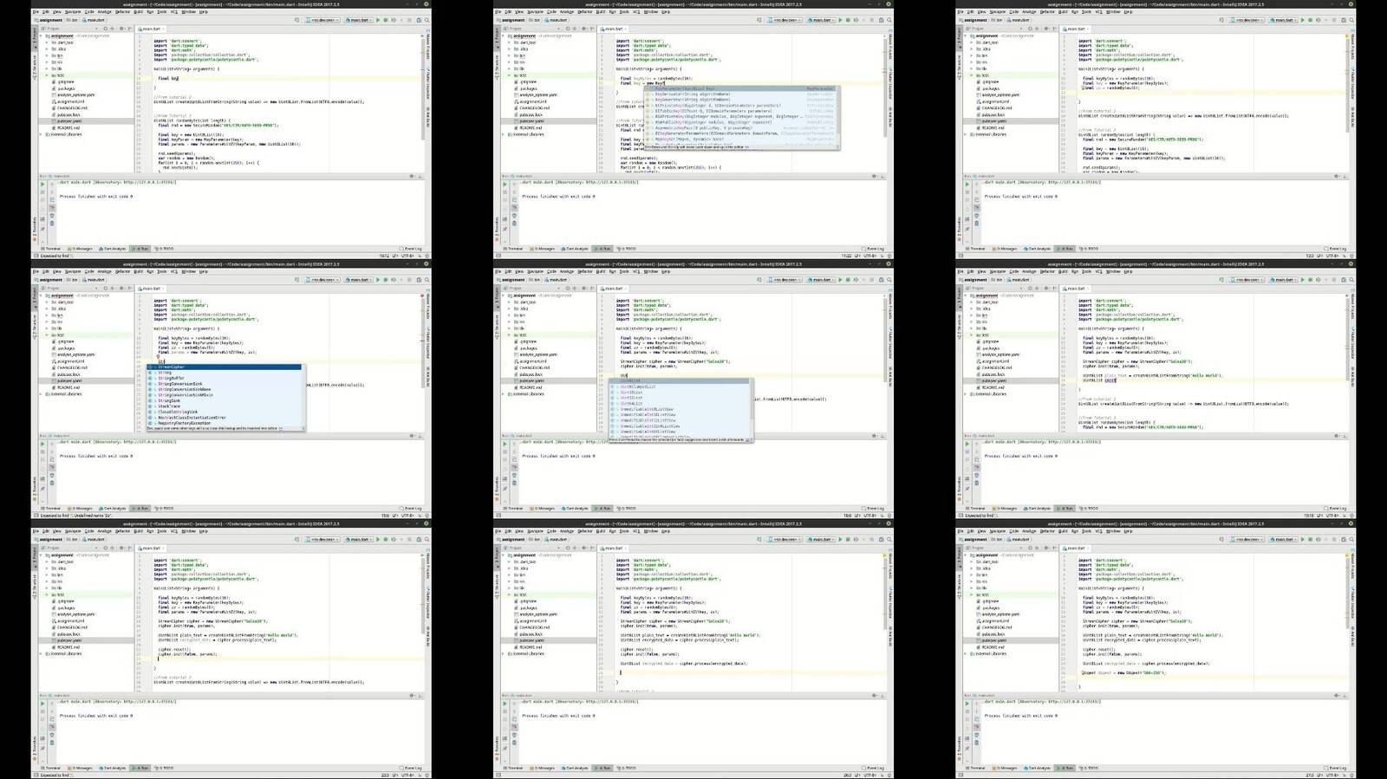Select StreamCipher in the autocomplete popup
The height and width of the screenshot is (779, 1387).
172,367
